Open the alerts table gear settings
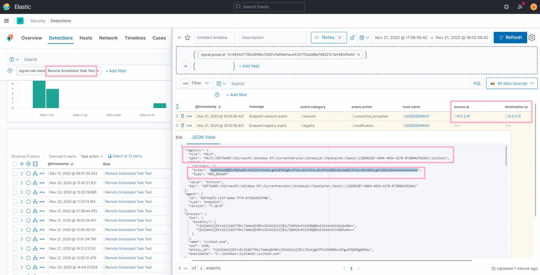This screenshot has width=540, height=275. click(28, 164)
